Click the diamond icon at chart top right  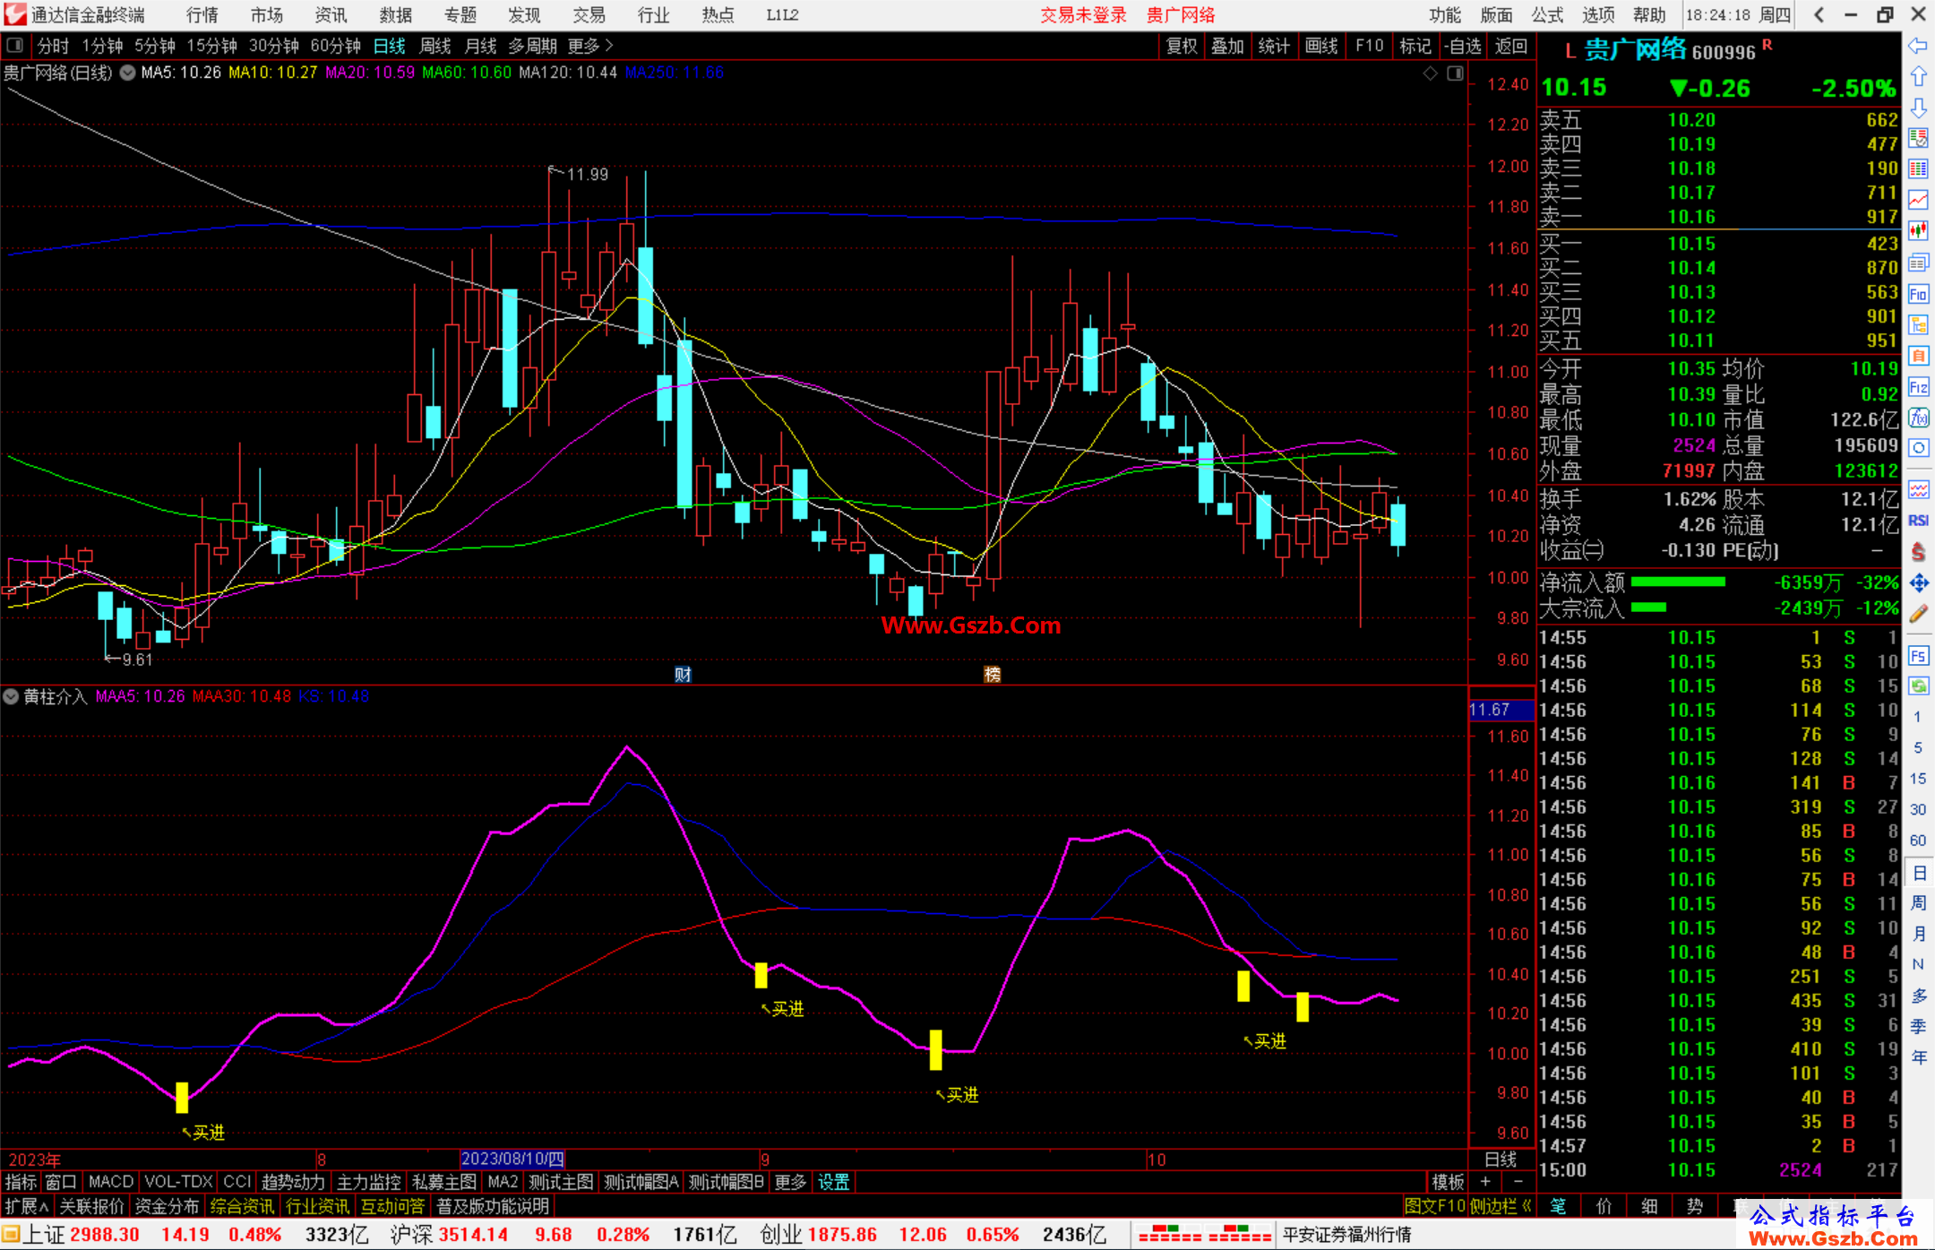click(1430, 73)
